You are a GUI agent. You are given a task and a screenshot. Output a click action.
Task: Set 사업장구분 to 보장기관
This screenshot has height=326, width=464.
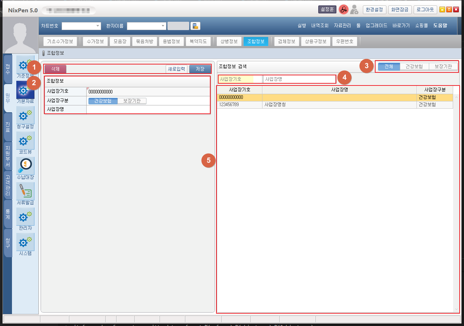[132, 101]
